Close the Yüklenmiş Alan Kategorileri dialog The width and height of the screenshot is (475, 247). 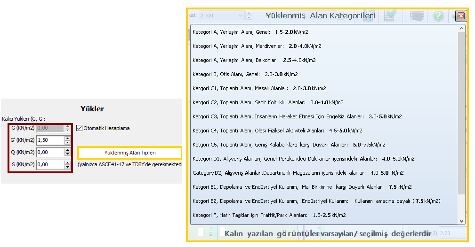click(x=461, y=15)
